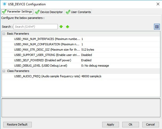Select the USBD_MAX_STR_DESC_SIZ parameter row
This screenshot has height=129, width=162.
81,50
